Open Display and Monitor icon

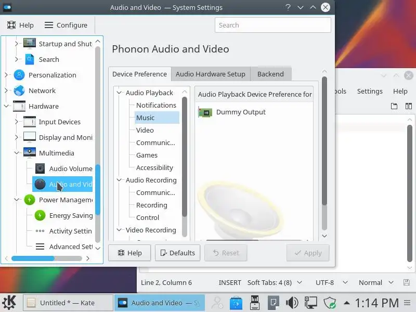click(x=30, y=137)
